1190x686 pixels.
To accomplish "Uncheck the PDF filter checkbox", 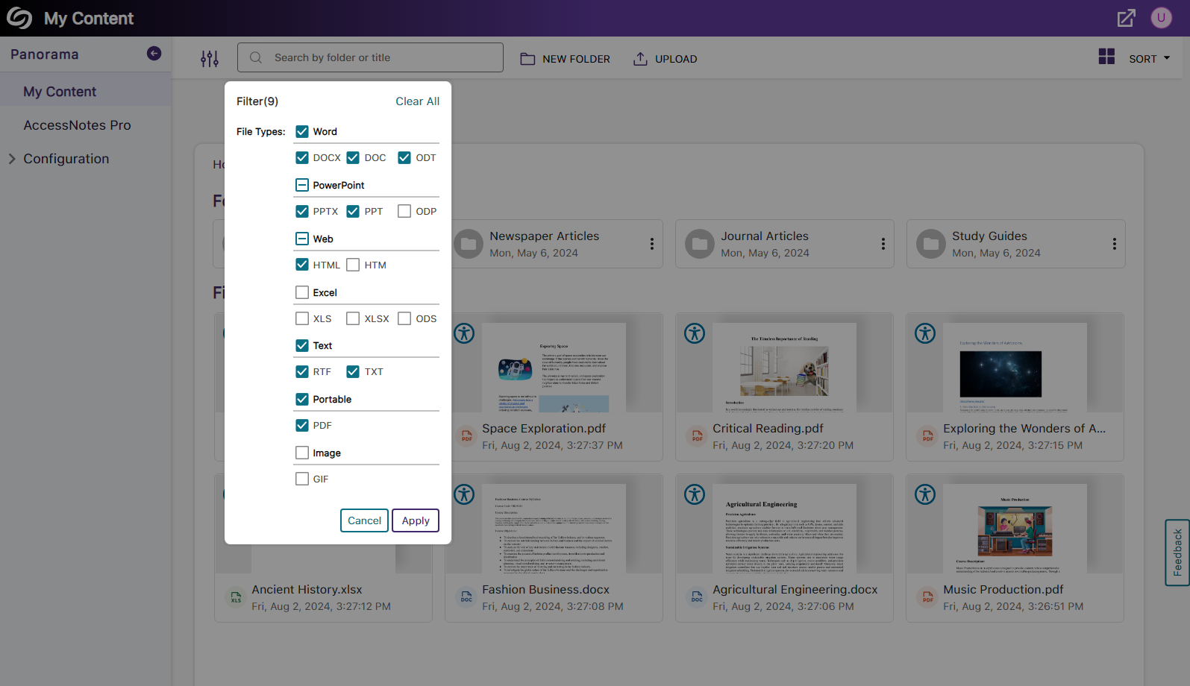I will [302, 425].
